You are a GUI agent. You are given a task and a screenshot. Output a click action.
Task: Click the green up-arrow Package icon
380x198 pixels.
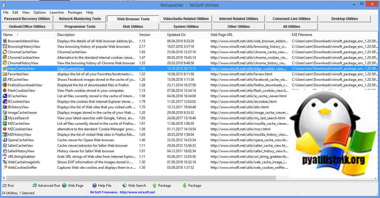pos(155,186)
